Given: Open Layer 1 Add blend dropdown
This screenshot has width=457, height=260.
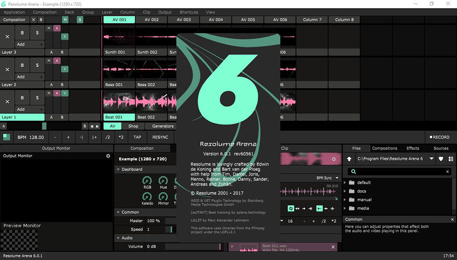Looking at the screenshot, I should pyautogui.click(x=30, y=110).
